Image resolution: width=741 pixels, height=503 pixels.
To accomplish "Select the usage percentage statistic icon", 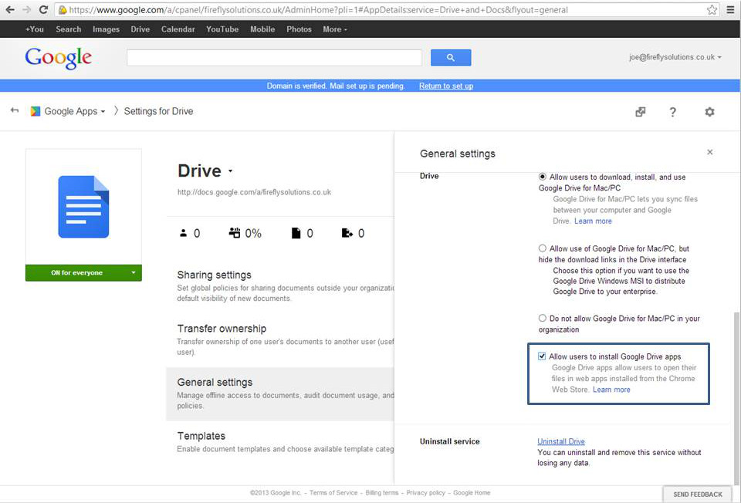I will tap(235, 233).
